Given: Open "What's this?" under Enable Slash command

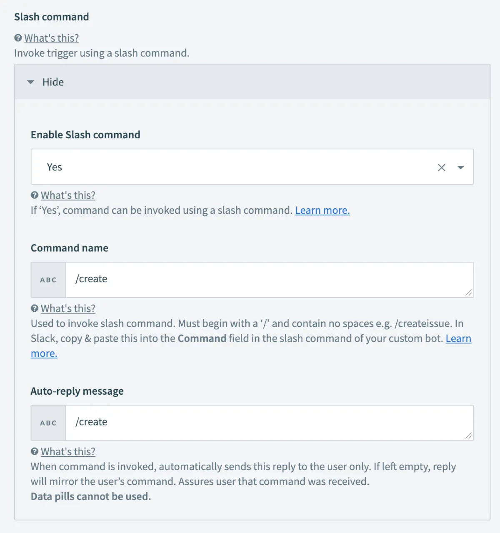Looking at the screenshot, I should 68,195.
